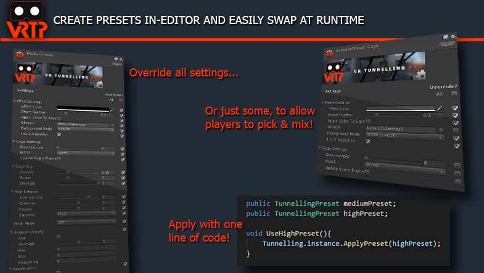The image size is (484, 273).
Task: Toggle Effect Color override checkbox in MediumPreset
Action: coord(121,110)
